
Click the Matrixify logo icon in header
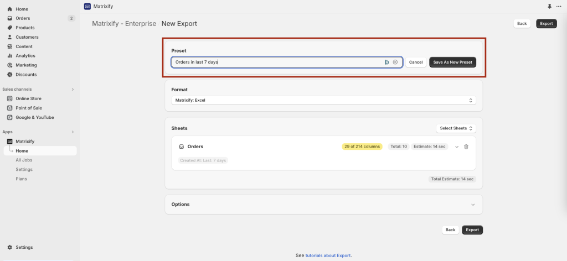click(87, 7)
